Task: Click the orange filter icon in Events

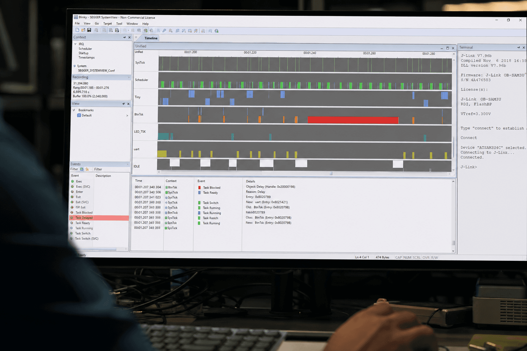Action: [x=87, y=169]
